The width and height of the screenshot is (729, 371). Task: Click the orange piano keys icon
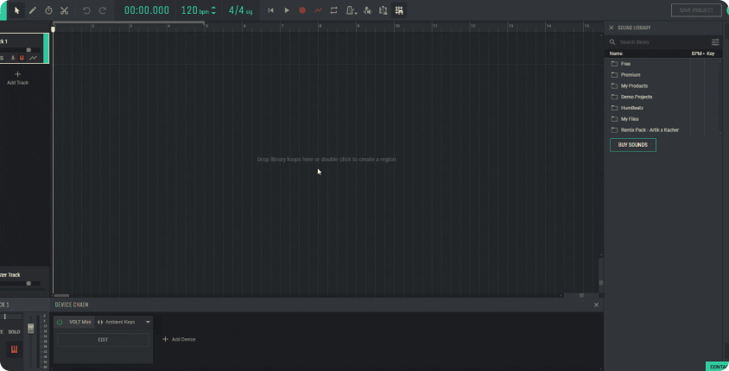pos(15,349)
